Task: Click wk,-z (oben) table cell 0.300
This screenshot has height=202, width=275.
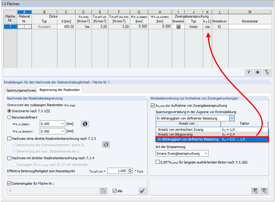Action: click(x=139, y=27)
